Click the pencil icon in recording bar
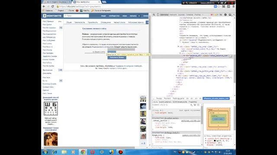 225,3
